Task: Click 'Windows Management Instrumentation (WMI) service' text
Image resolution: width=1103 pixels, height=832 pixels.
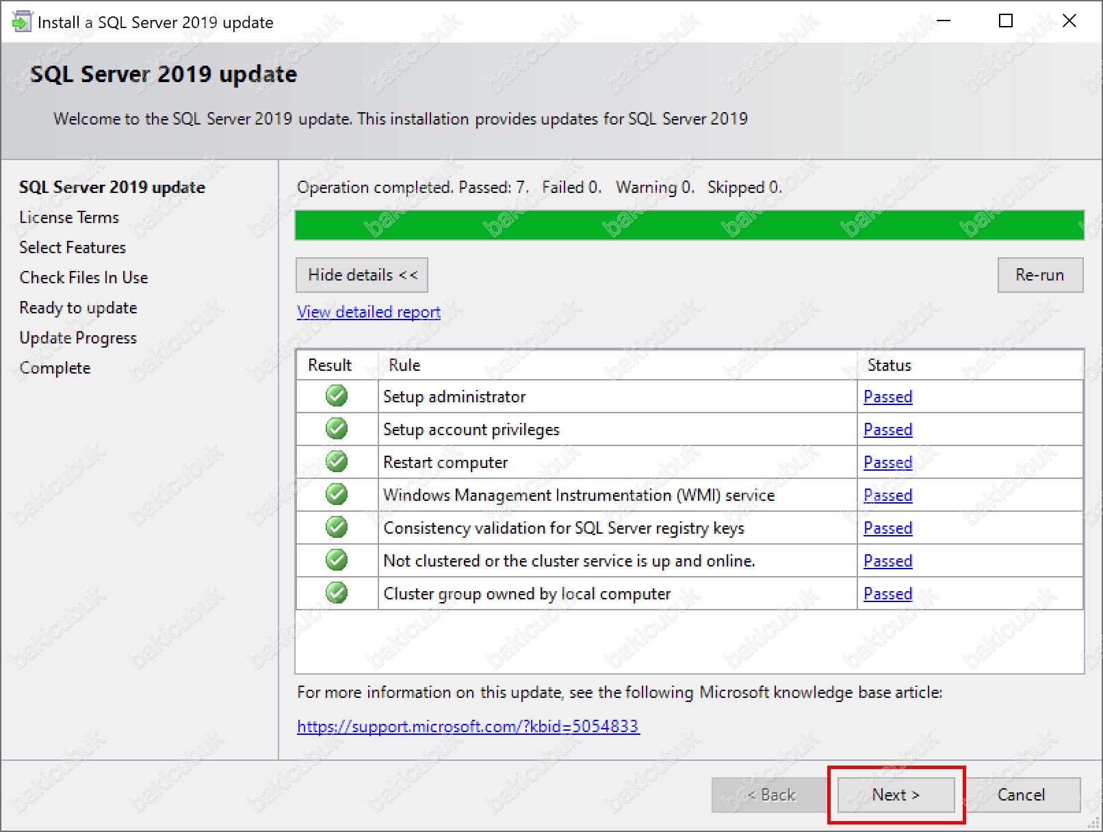Action: (579, 495)
